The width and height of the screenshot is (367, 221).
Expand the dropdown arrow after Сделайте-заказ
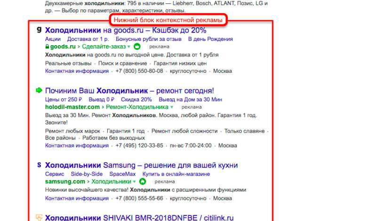pos(128,47)
